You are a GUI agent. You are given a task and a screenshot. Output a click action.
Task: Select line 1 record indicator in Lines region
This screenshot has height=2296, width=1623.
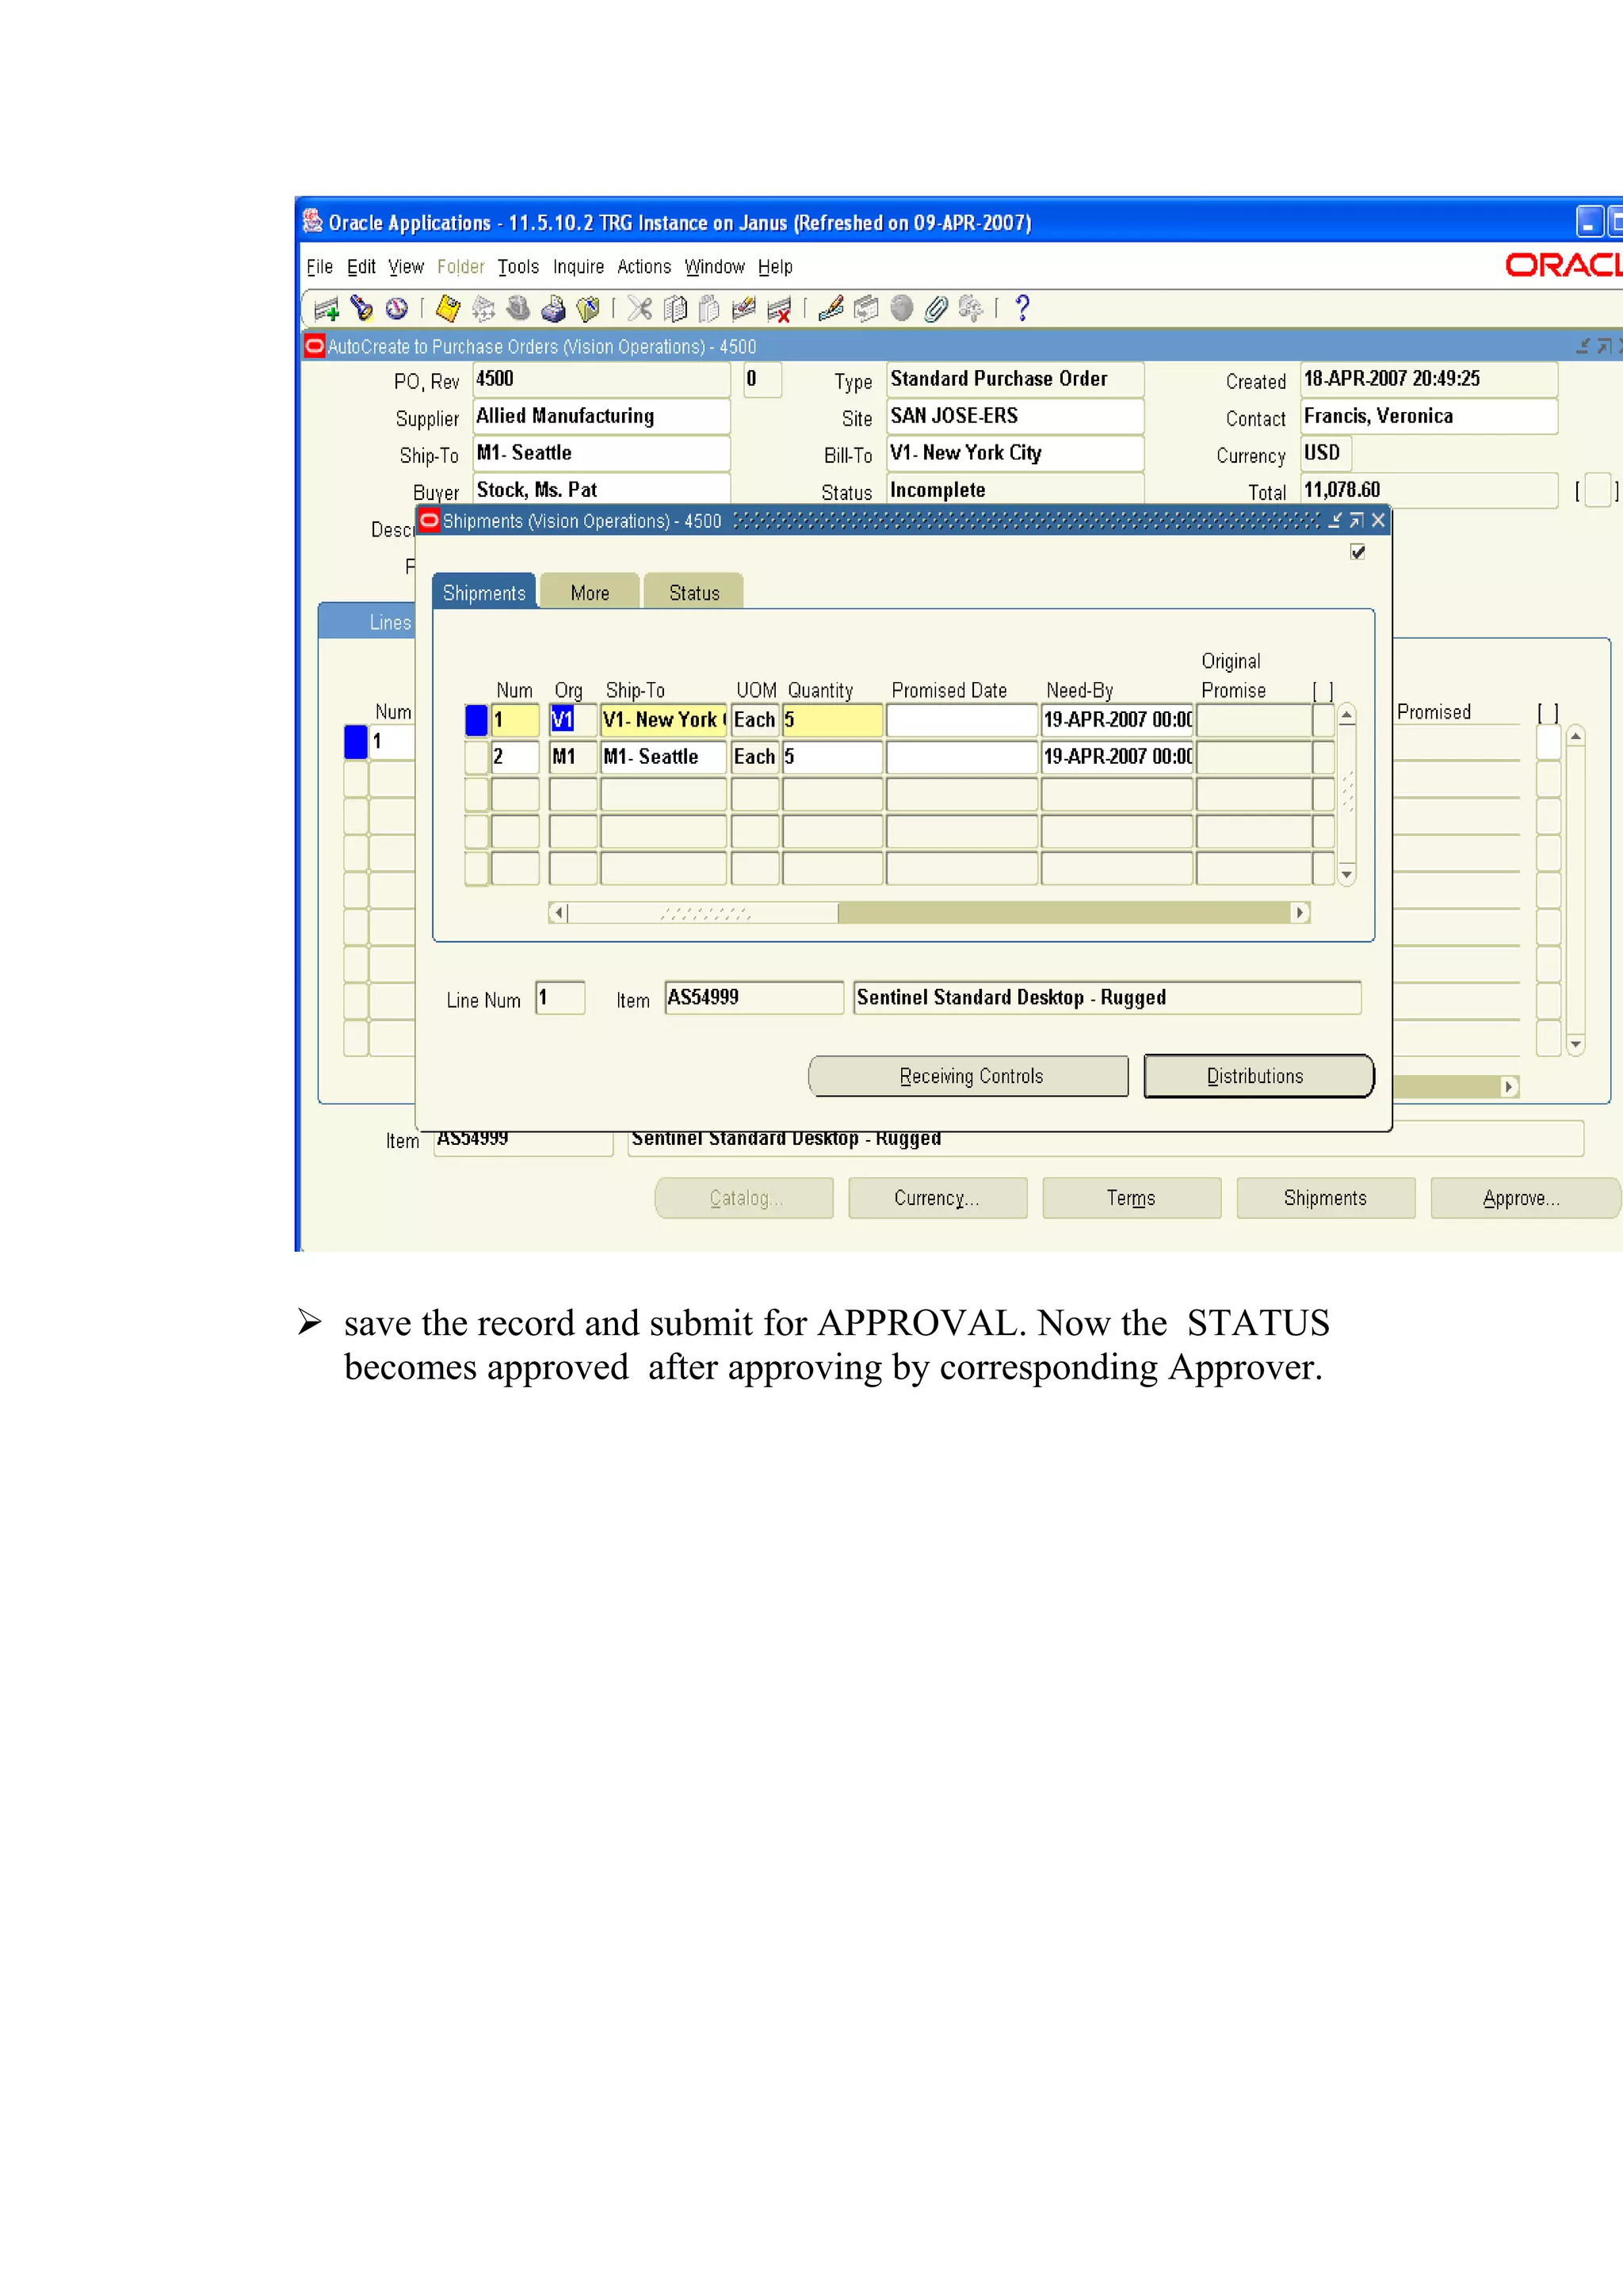point(355,742)
